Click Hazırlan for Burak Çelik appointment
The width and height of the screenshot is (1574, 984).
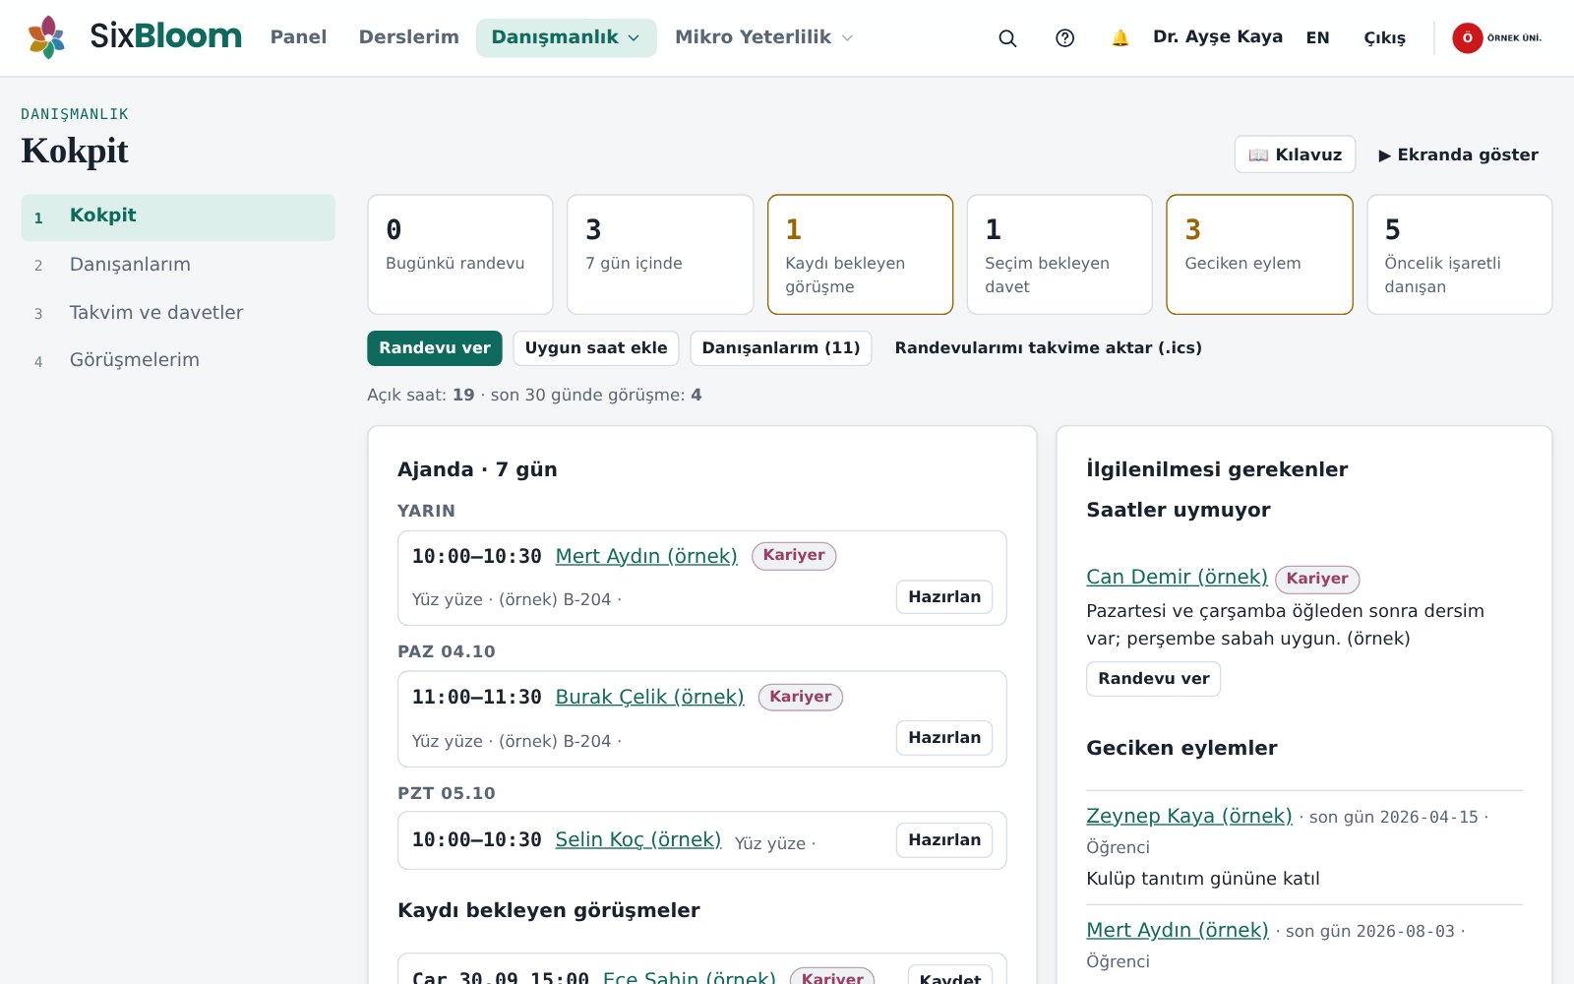(944, 738)
